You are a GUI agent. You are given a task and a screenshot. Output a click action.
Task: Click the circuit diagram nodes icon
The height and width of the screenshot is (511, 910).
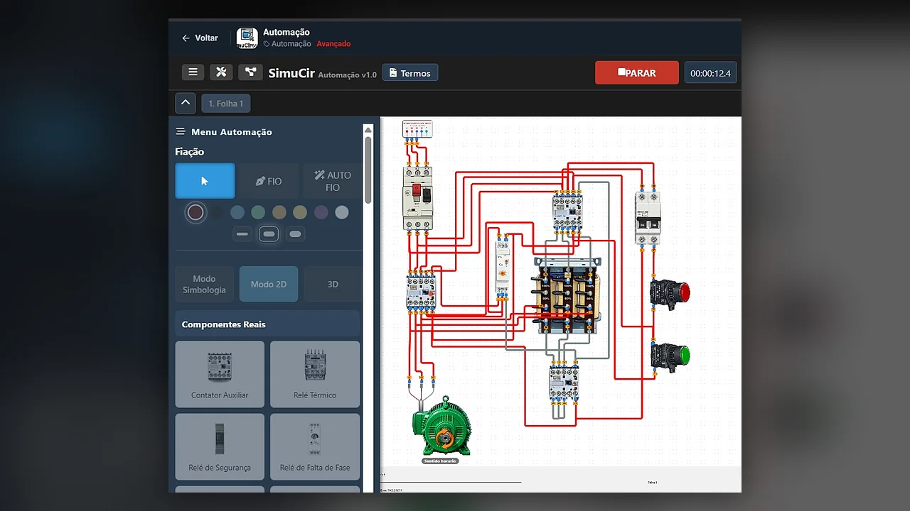(x=250, y=72)
